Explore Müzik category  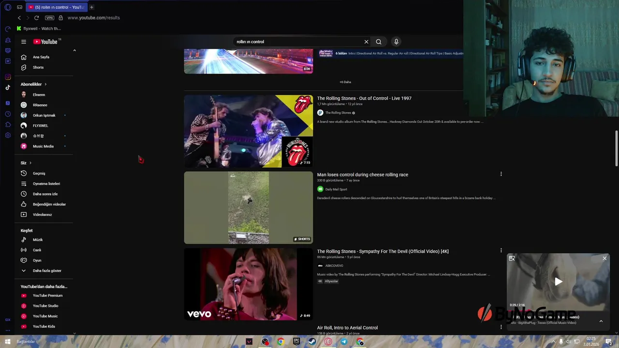click(44, 240)
